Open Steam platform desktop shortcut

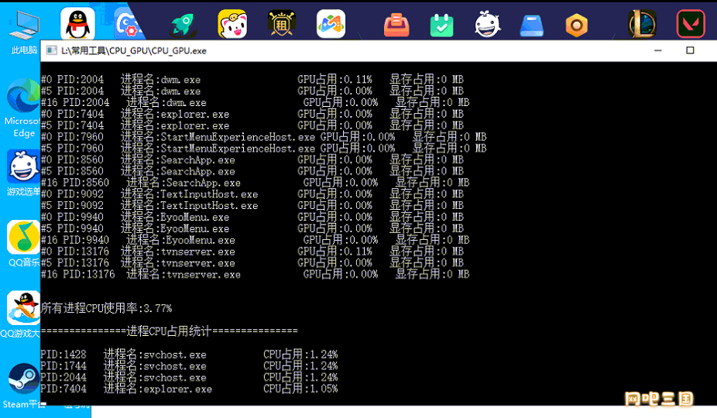(23, 386)
